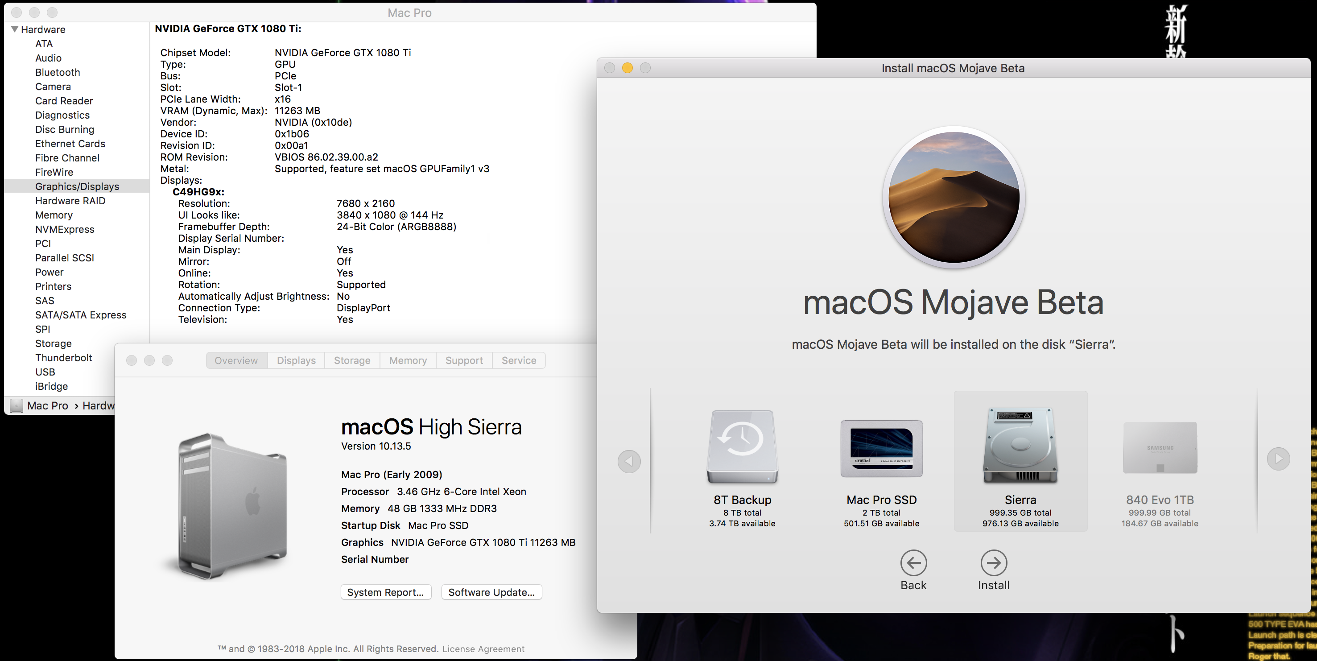Open the Memory tab
Image resolution: width=1317 pixels, height=661 pixels.
[408, 360]
